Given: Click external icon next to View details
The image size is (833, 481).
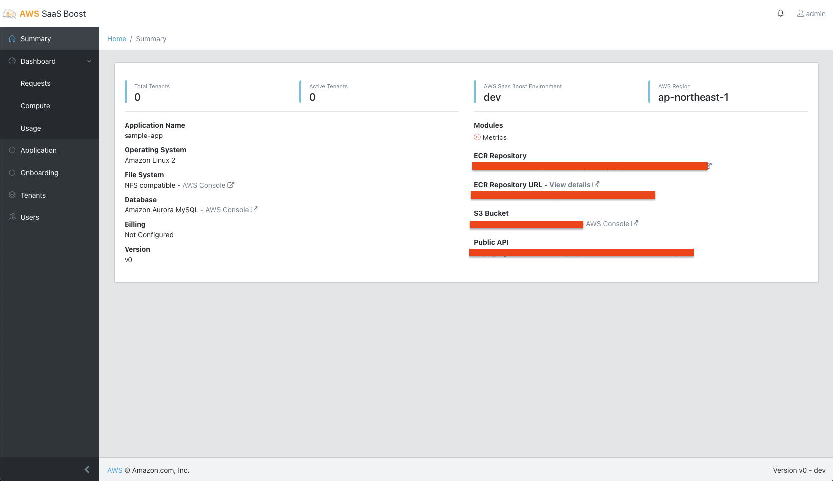Looking at the screenshot, I should pyautogui.click(x=596, y=184).
